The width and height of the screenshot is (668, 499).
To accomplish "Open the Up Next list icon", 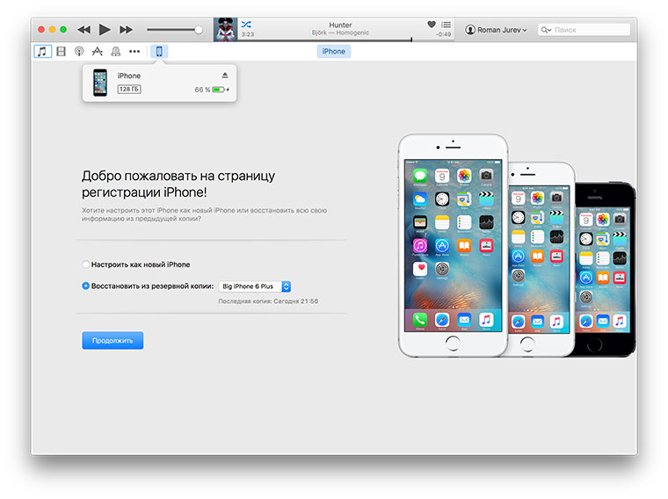I will tap(446, 25).
